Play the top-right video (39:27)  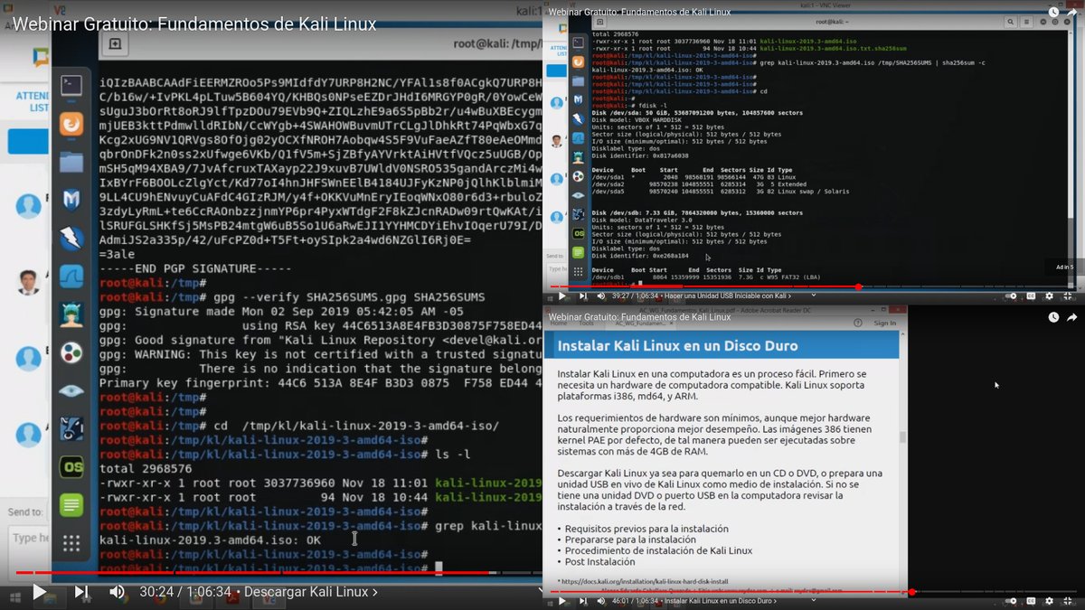pos(561,296)
